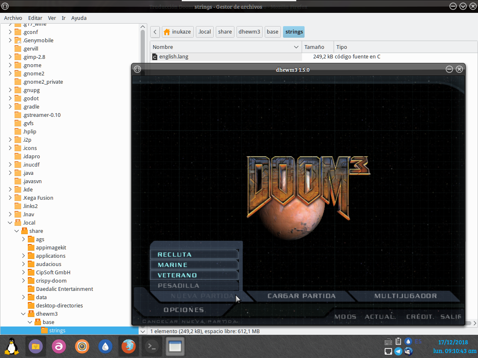
Task: Click the Daedalic Entertainment folder icon
Action: [x=31, y=289]
